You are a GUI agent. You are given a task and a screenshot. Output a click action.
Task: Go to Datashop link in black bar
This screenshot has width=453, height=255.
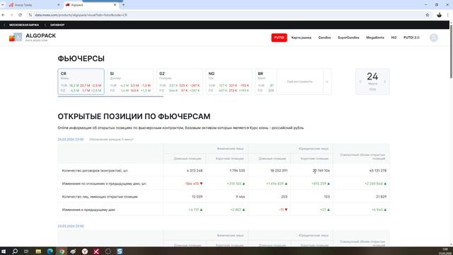[x=57, y=25]
